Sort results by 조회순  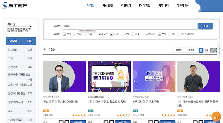191,50
